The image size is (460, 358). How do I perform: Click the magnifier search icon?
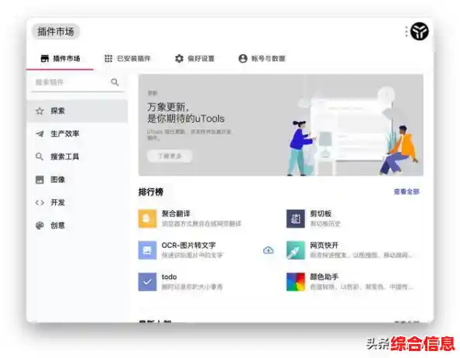click(x=115, y=82)
